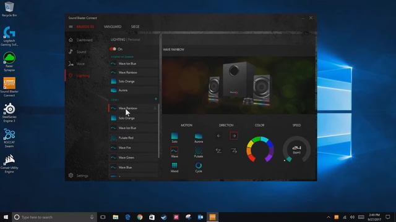This screenshot has width=396, height=222.
Task: Open Corsair Utility Engine desktop shortcut
Action: (x=9, y=163)
